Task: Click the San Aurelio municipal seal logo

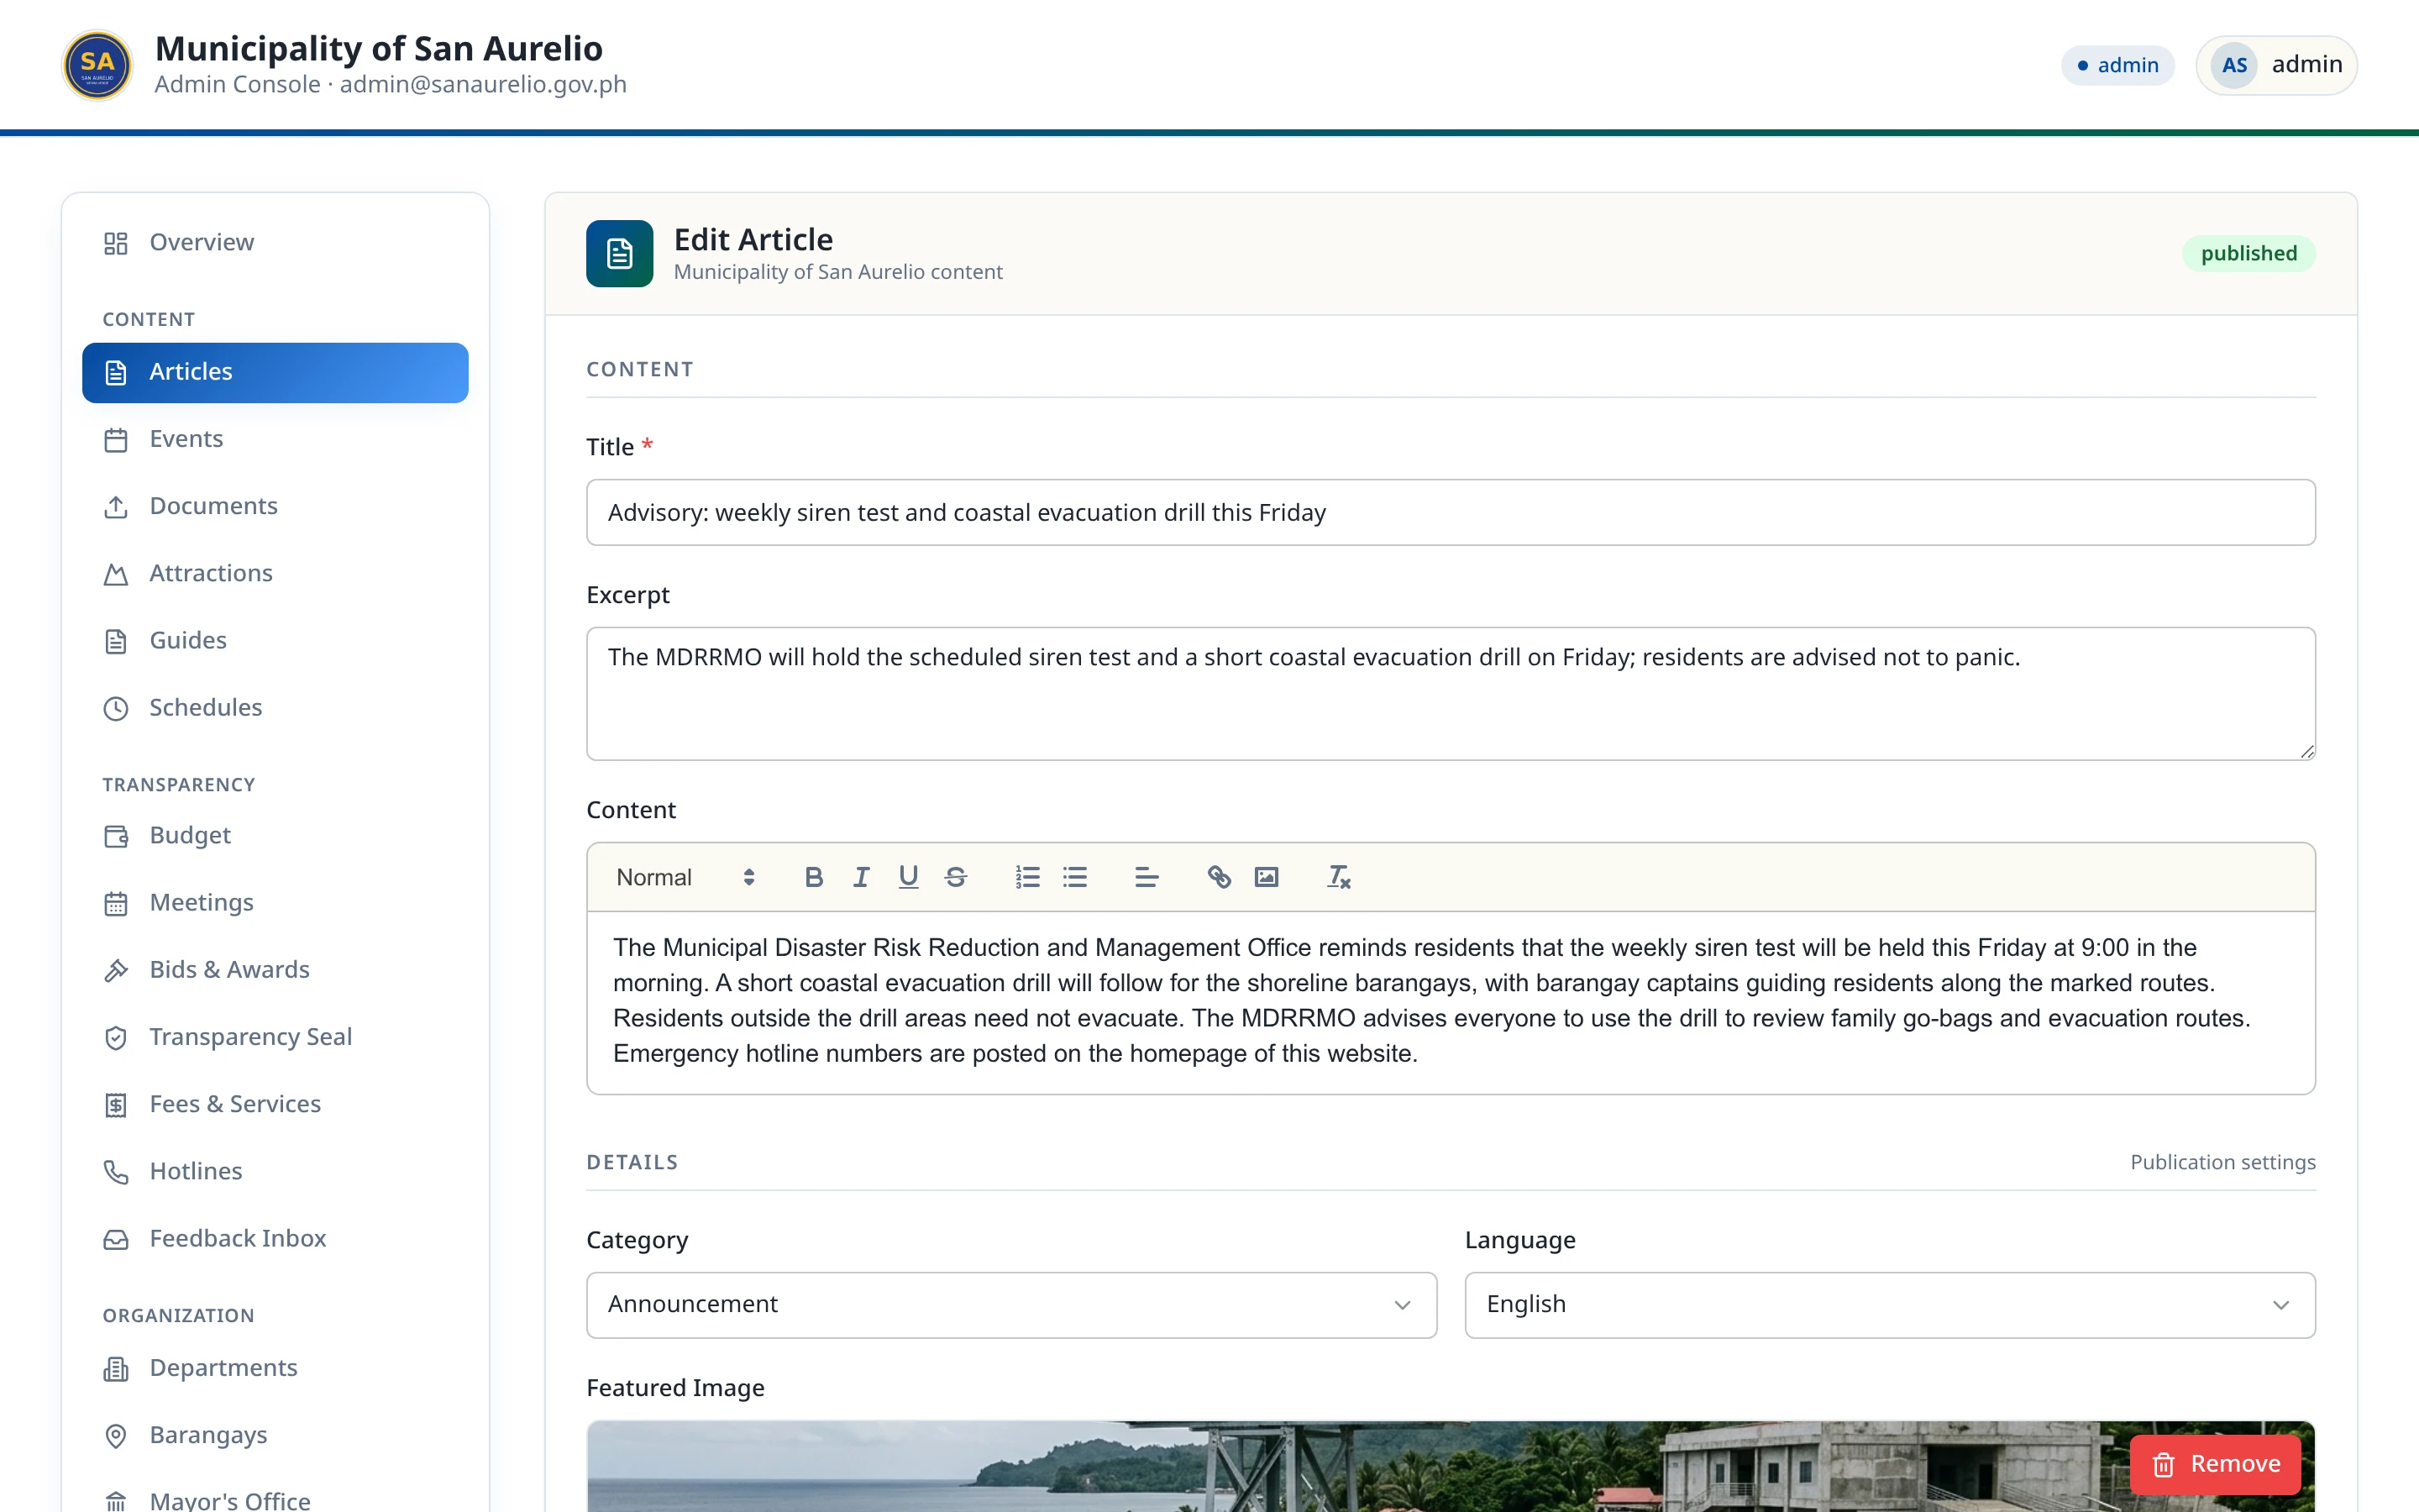Action: coord(97,66)
